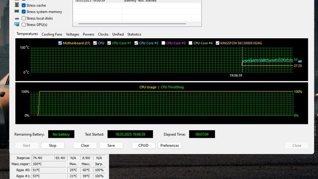Click the CPU Usage legend label

point(148,87)
